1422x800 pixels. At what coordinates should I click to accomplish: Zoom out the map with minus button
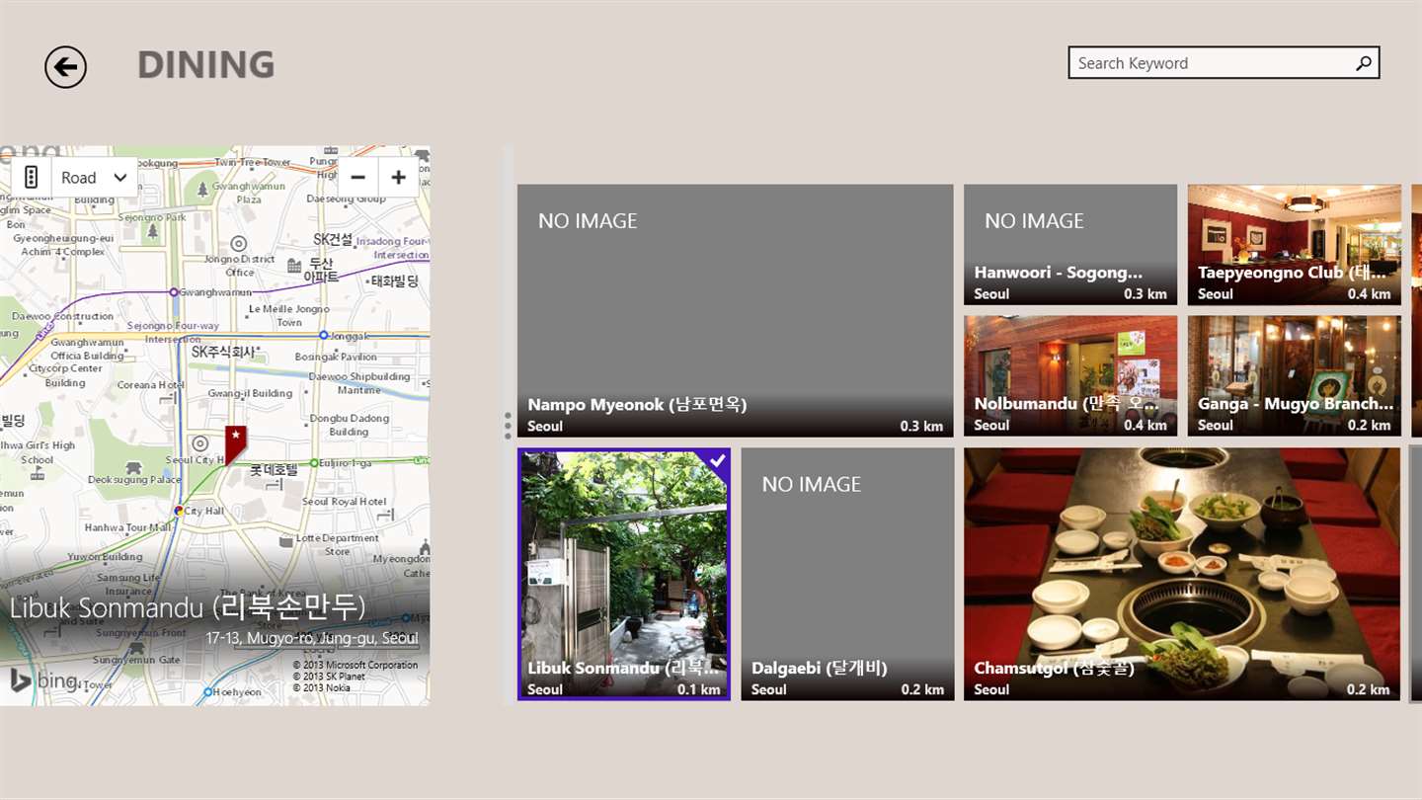pos(357,178)
